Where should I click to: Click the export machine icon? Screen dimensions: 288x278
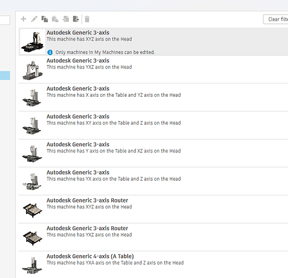76,19
